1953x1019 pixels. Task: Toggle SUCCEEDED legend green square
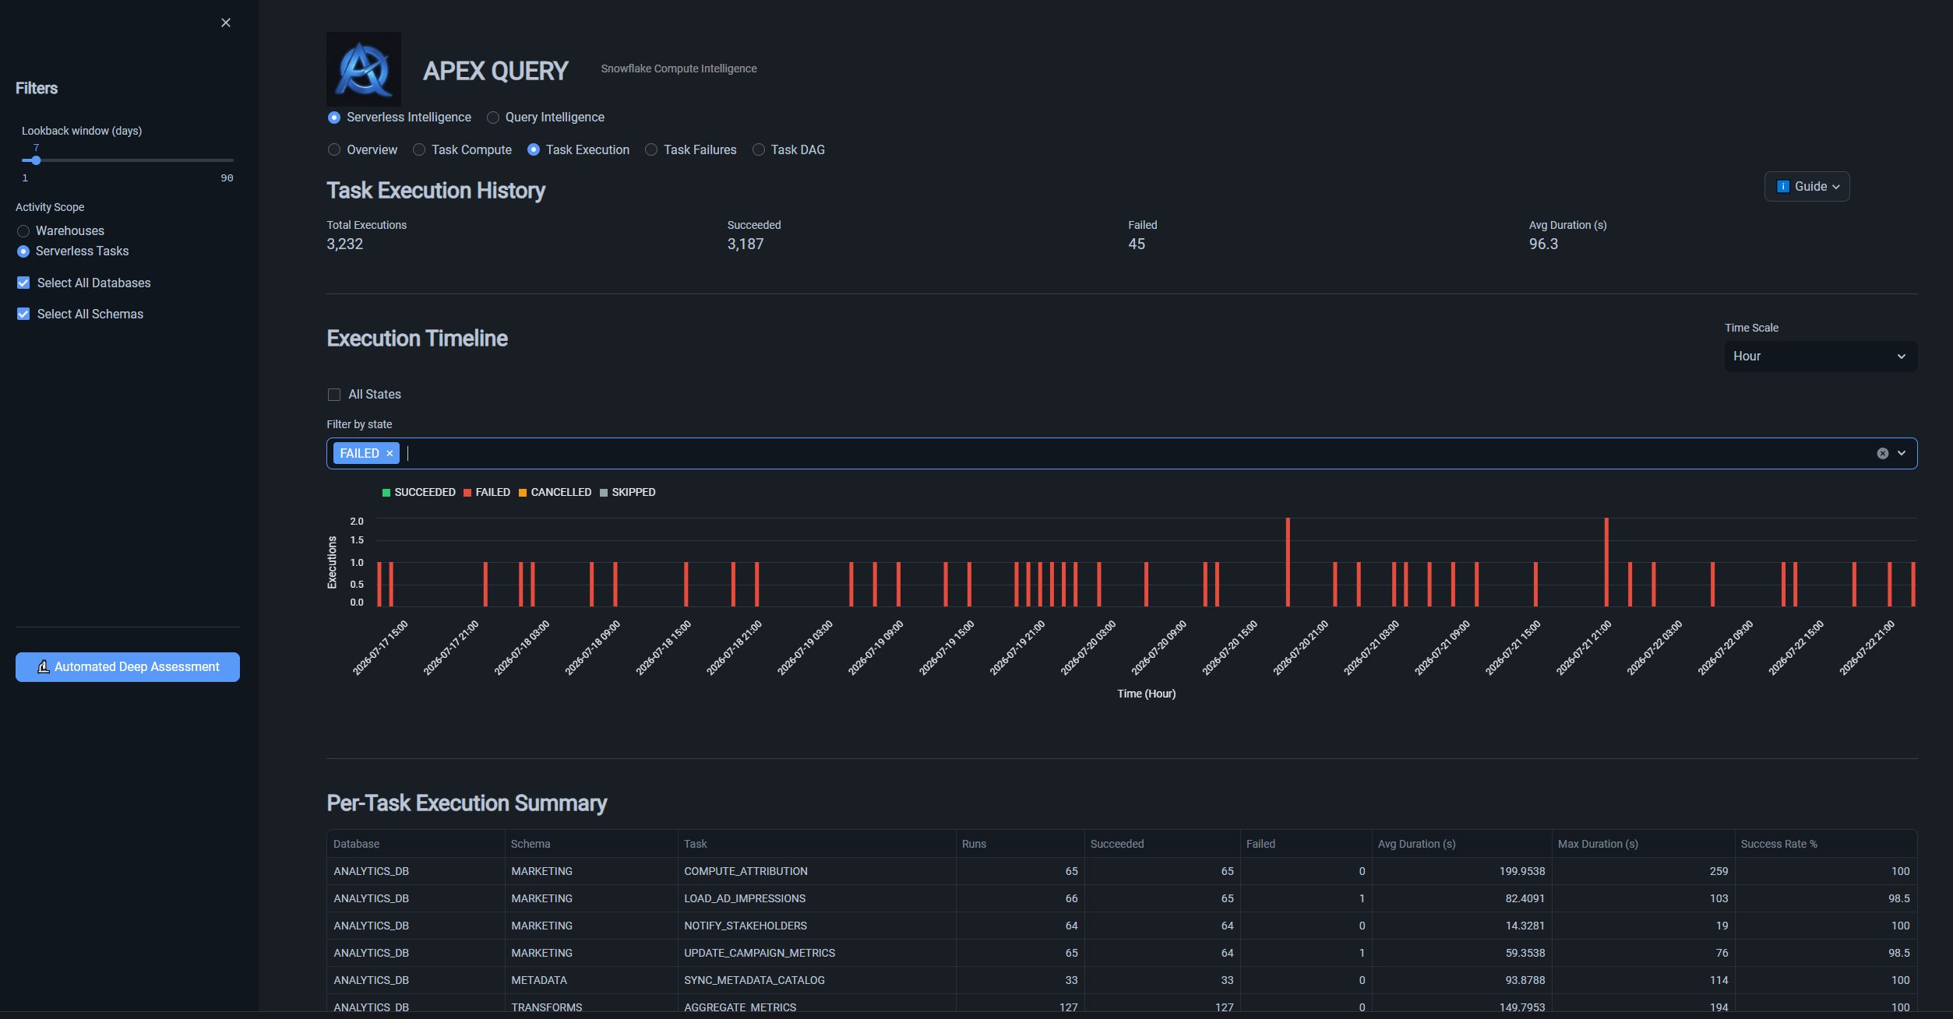pyautogui.click(x=386, y=493)
